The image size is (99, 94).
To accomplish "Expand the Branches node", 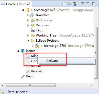I will click(28, 15).
